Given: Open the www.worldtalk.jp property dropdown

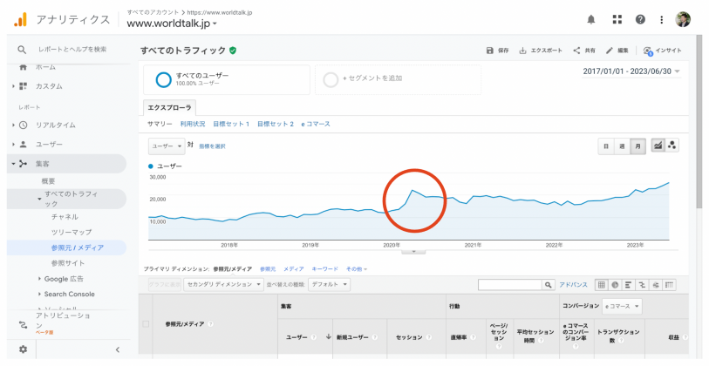Looking at the screenshot, I should (172, 24).
